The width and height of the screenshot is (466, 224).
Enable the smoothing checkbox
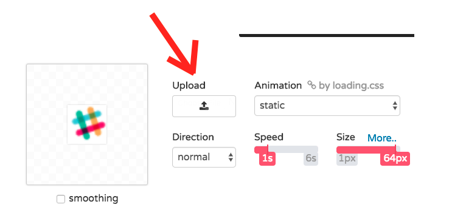(61, 199)
